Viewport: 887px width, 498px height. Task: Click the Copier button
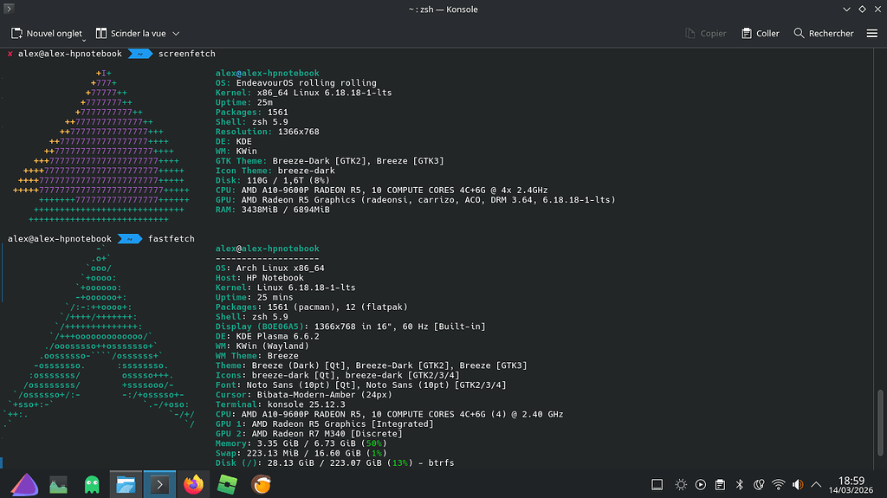pos(705,34)
